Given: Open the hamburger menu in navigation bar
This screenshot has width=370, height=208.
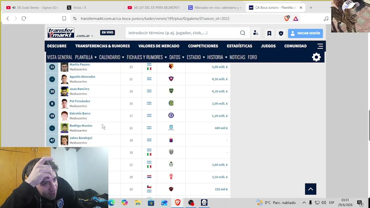Looking at the screenshot, I should (320, 46).
